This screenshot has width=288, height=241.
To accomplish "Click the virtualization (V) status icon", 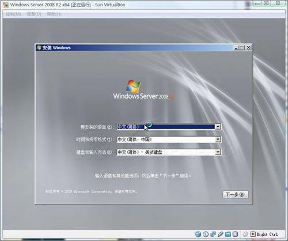I will pyautogui.click(x=235, y=234).
